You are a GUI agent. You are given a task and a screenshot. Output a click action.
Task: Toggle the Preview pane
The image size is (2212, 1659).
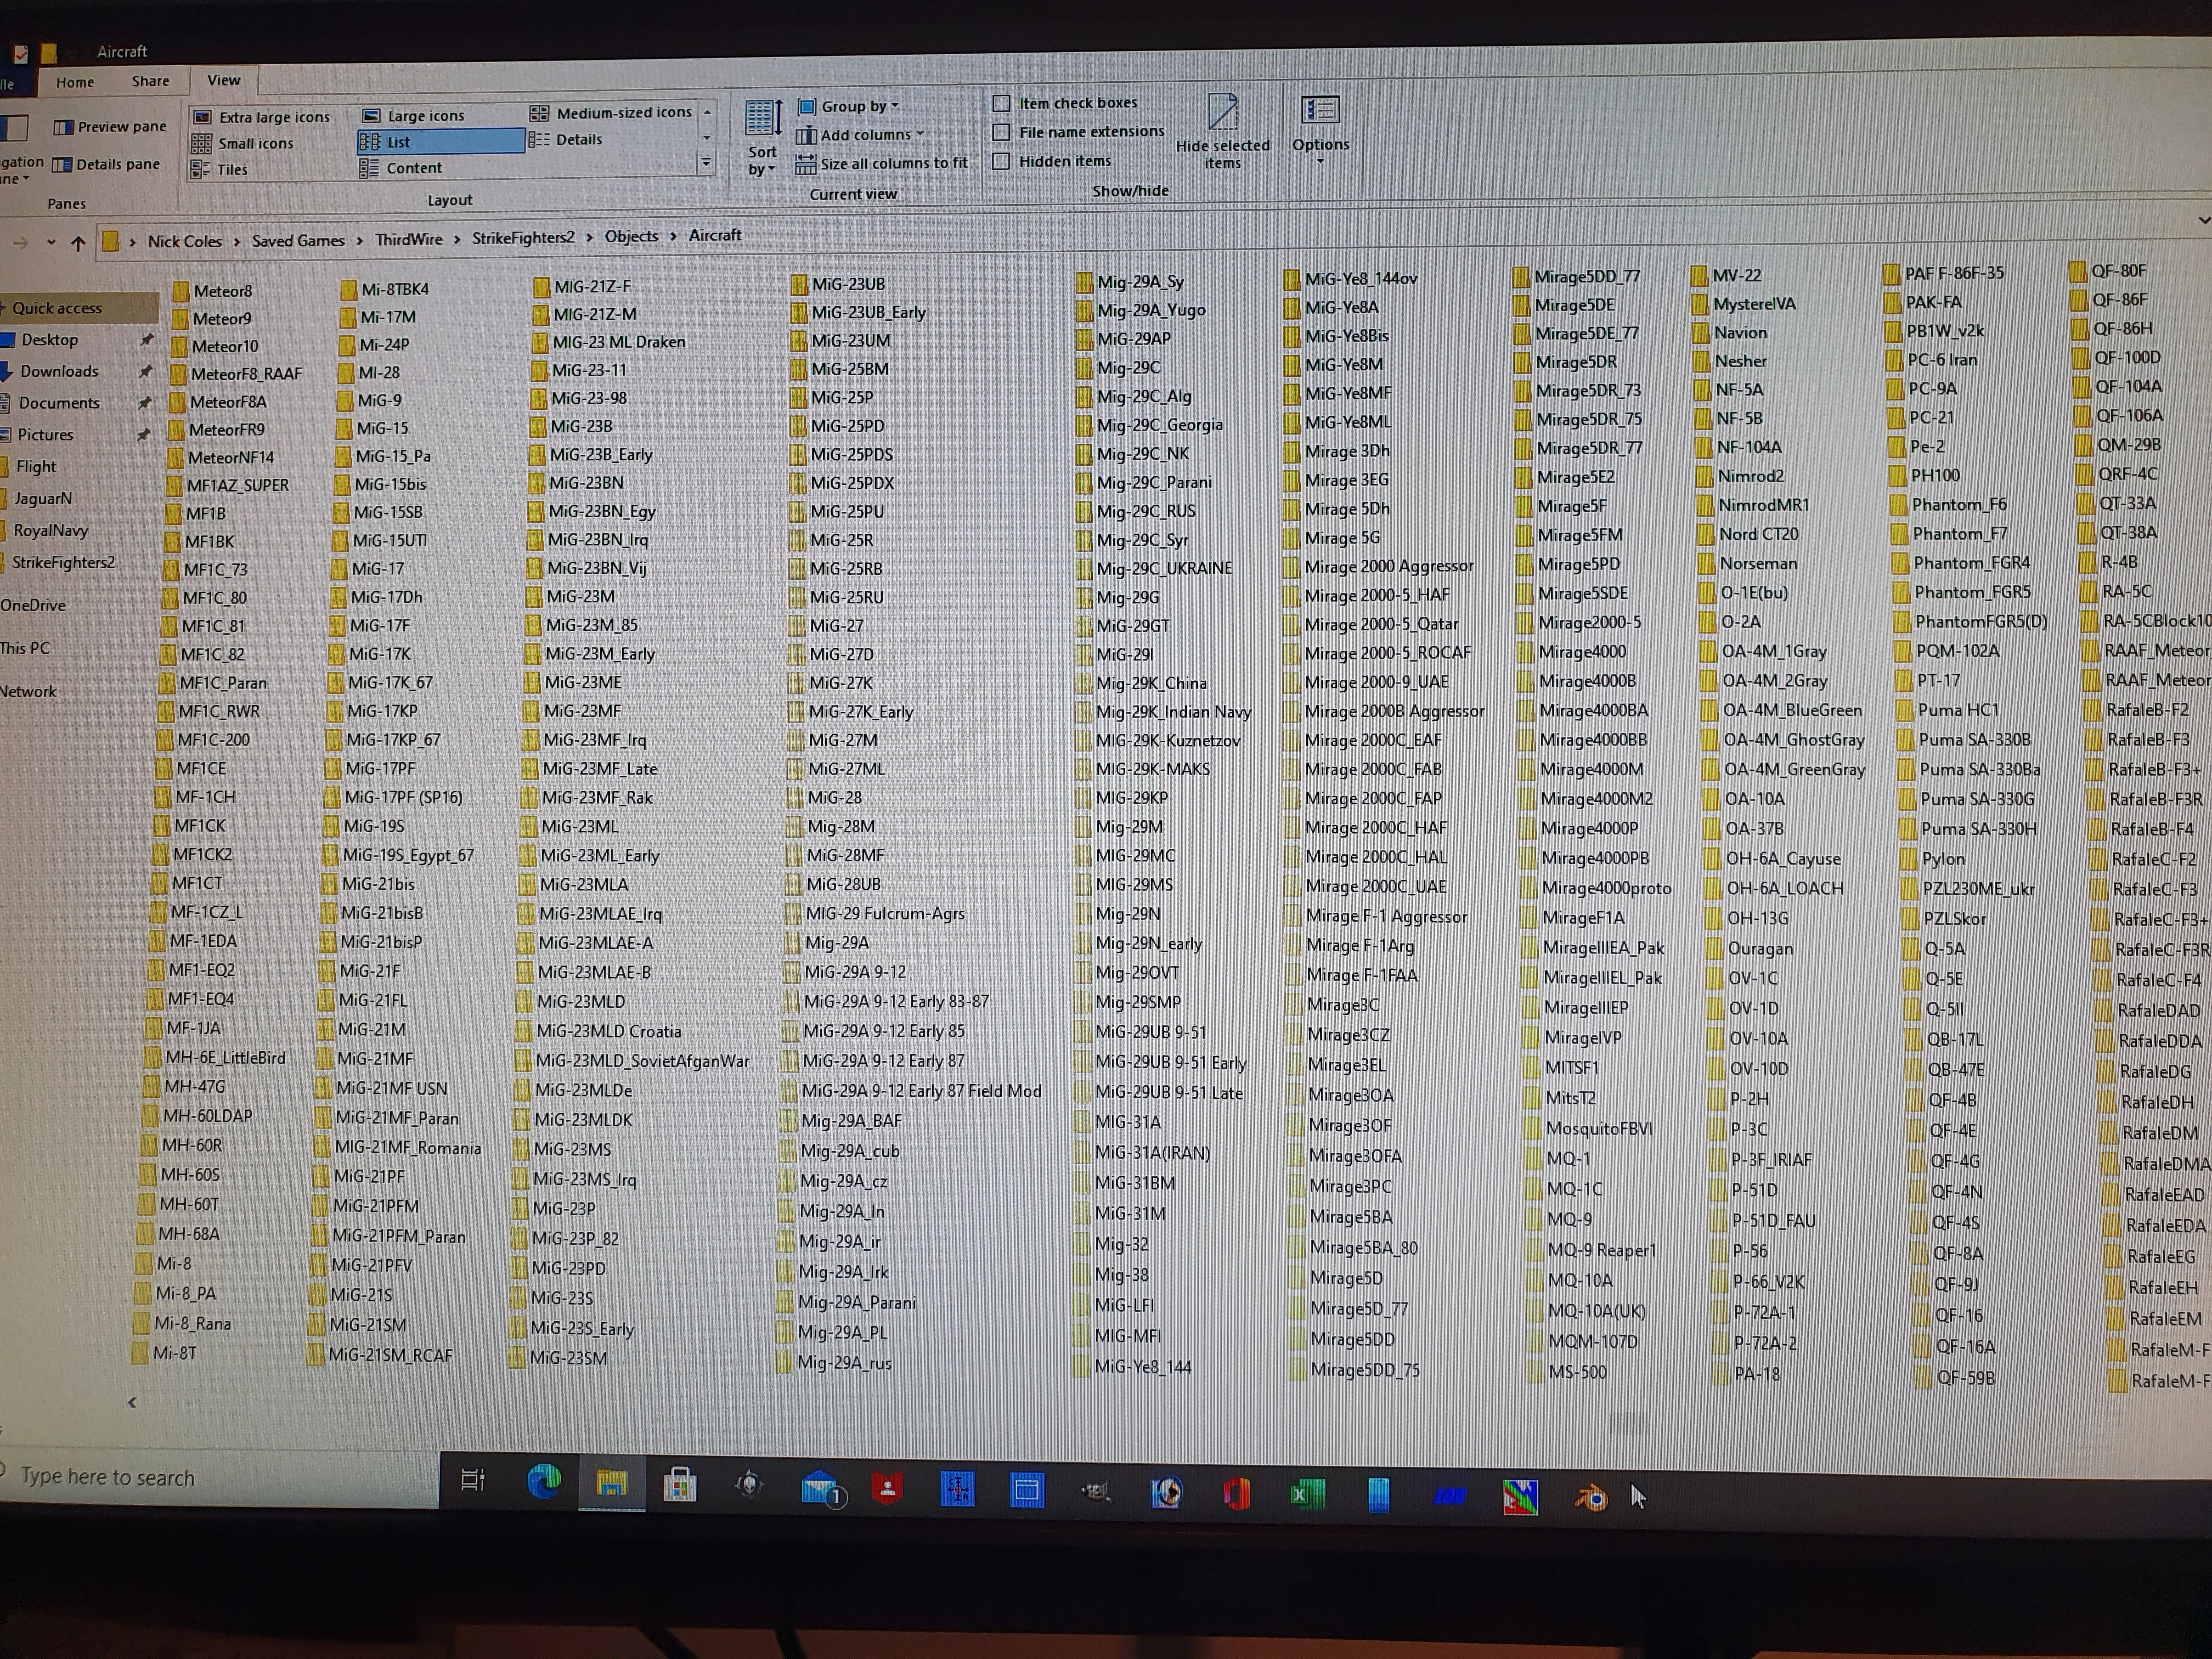pos(110,127)
